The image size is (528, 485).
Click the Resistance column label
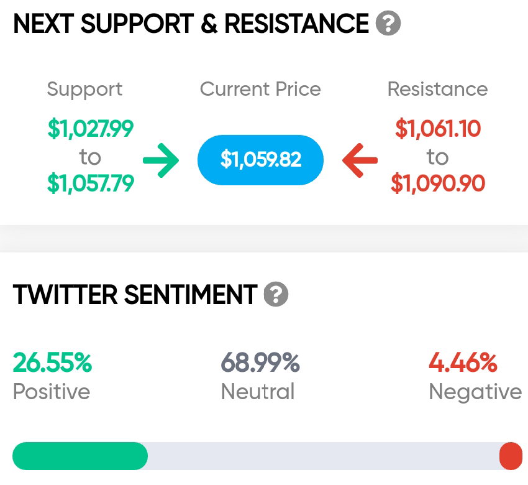click(437, 90)
